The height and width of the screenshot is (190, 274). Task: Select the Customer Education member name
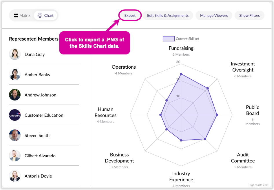point(44,115)
